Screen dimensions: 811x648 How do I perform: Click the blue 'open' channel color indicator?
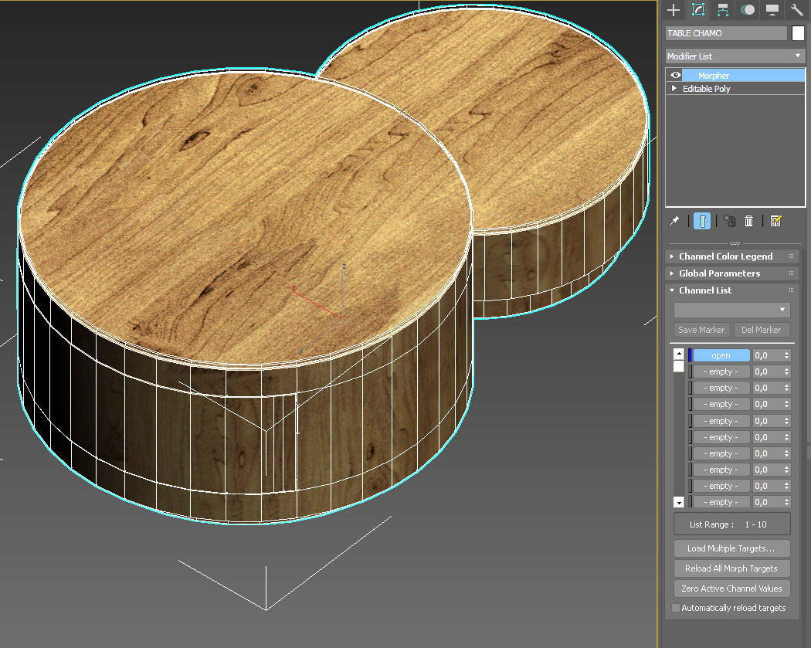(690, 355)
